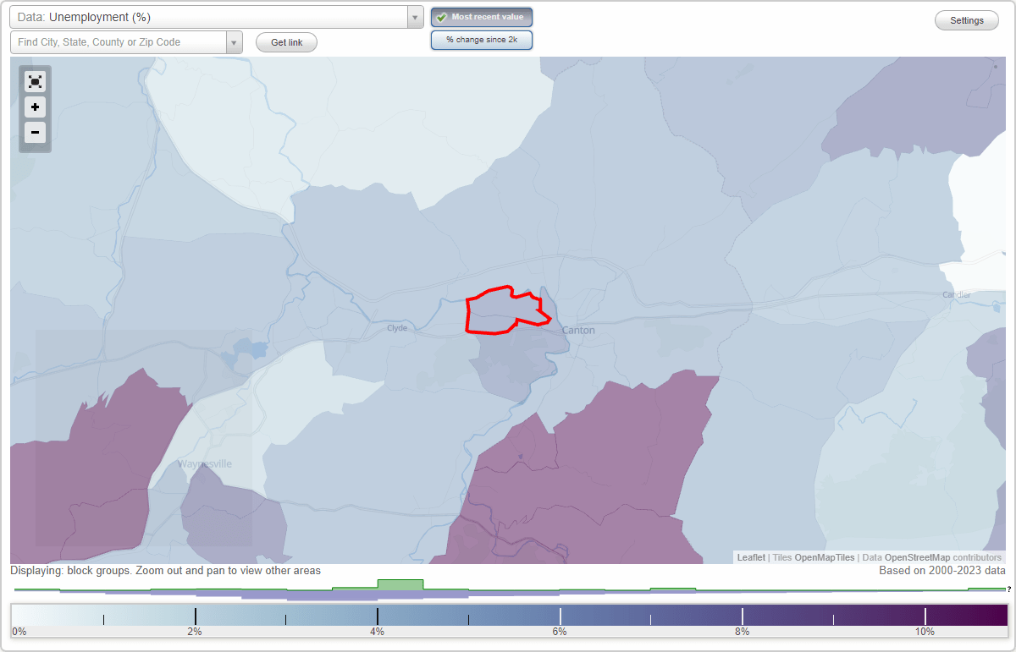Click the zoom-in plus control on the map
This screenshot has height=652, width=1016.
[35, 107]
